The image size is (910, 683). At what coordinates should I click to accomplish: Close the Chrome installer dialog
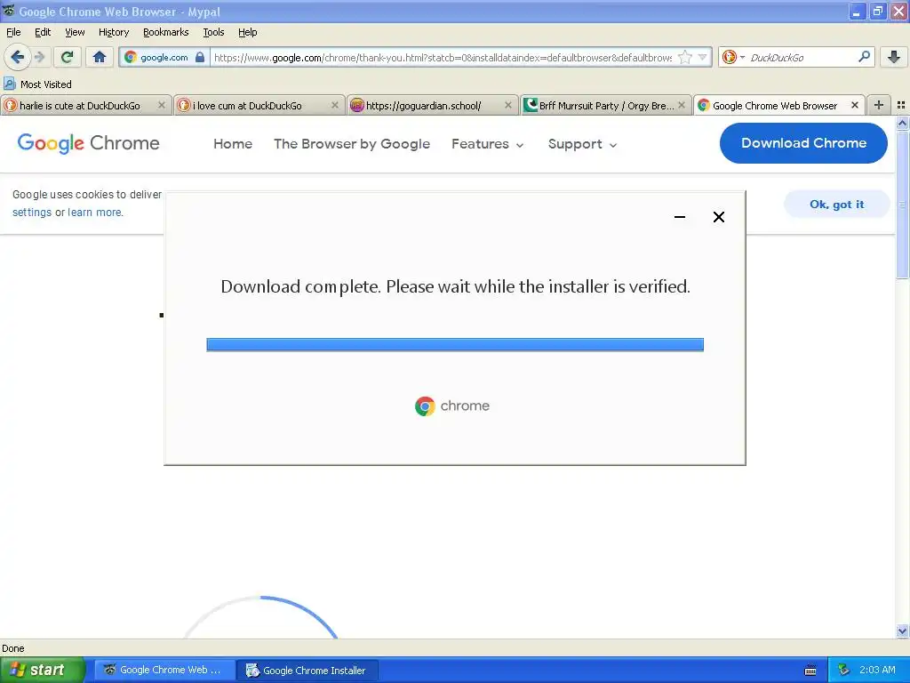(x=718, y=217)
